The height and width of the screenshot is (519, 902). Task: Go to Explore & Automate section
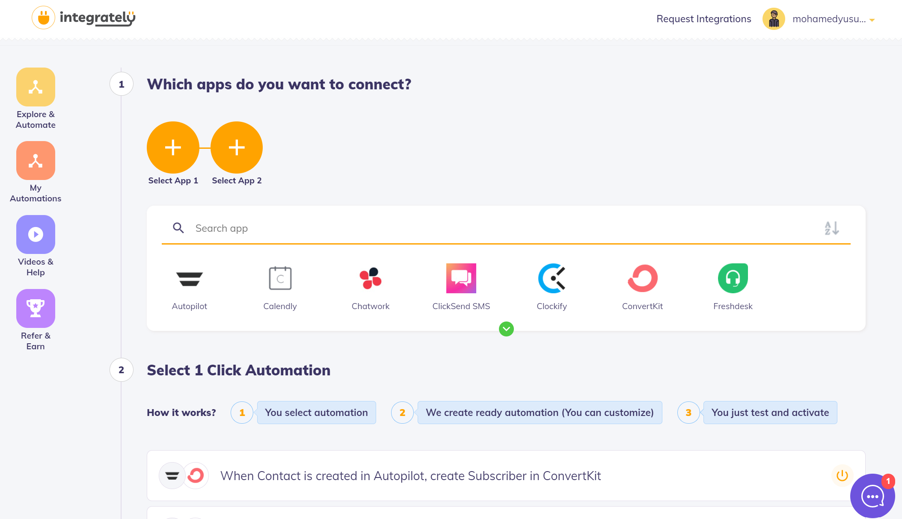[36, 99]
